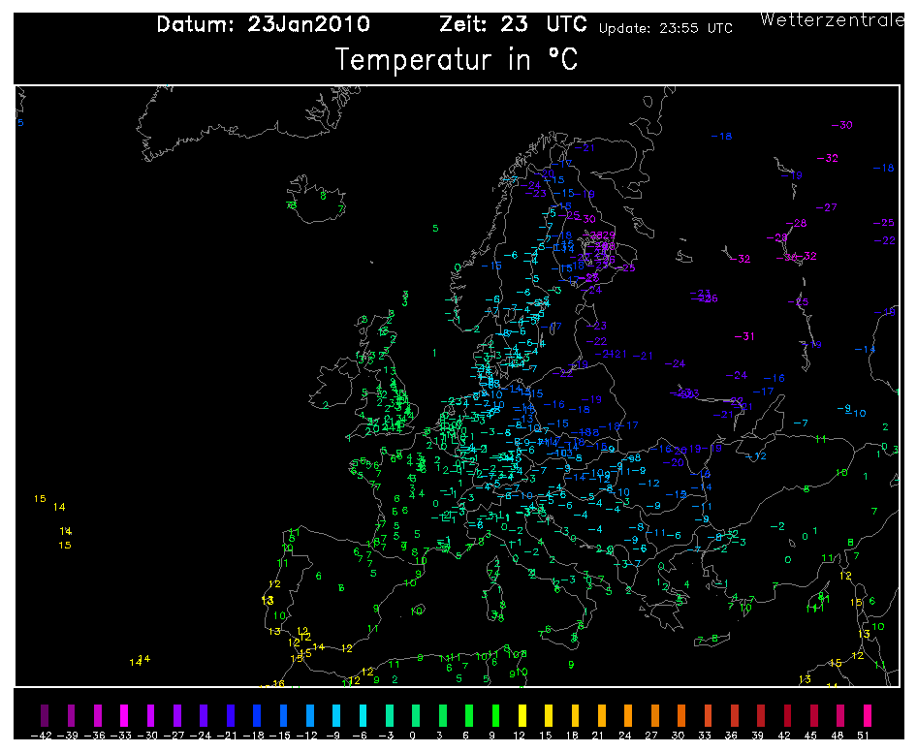Click the 12 yellow legend swatch
This screenshot has width=917, height=752.
(x=522, y=716)
